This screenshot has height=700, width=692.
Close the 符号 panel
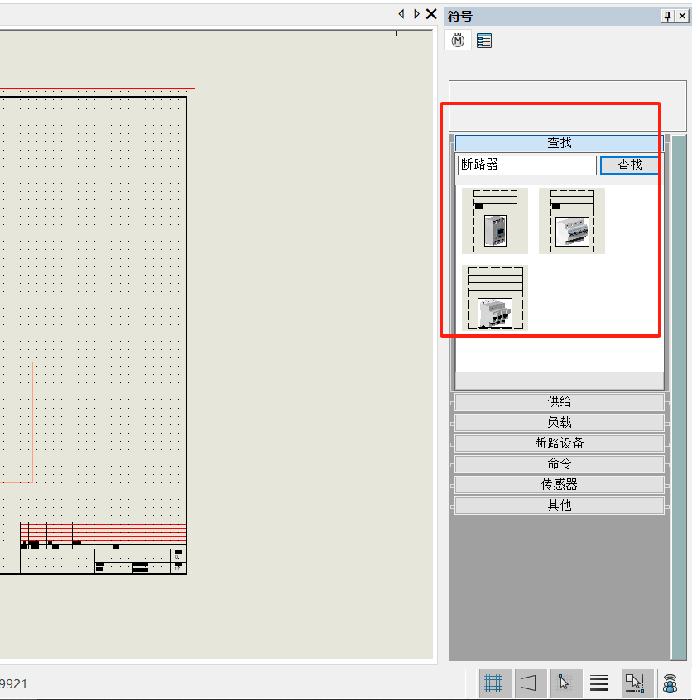682,17
